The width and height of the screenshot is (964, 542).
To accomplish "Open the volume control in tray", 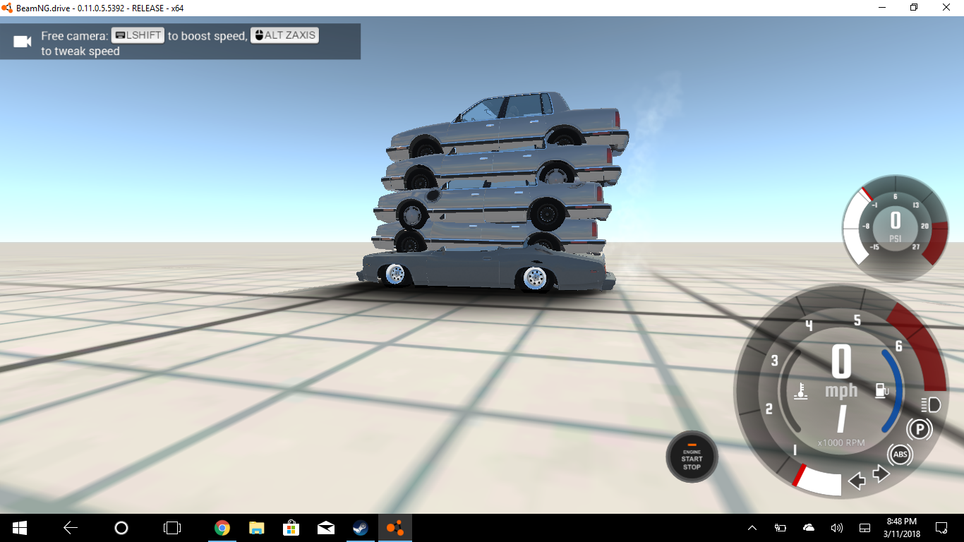I will coord(837,528).
